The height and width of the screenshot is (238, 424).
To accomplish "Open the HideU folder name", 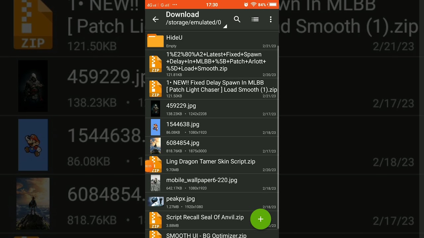I will [174, 38].
